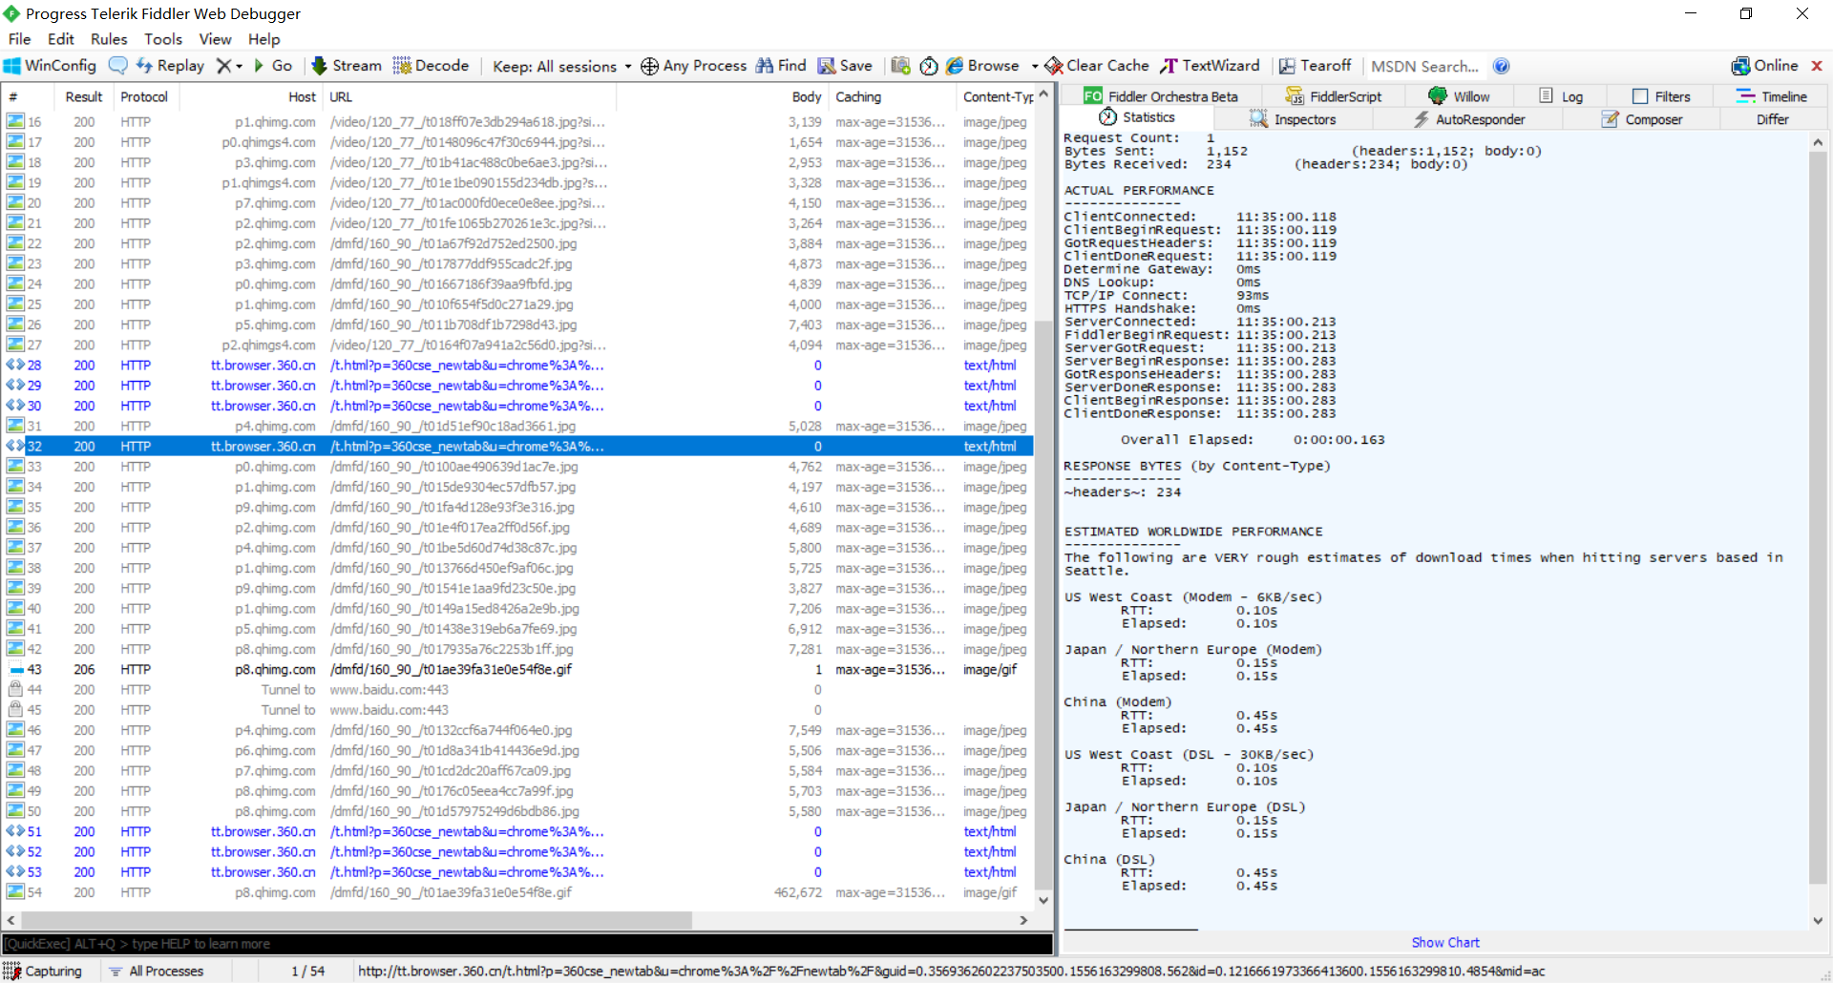Open Find sessions binoculars tool
Viewport: 1833px width, 983px height.
[781, 66]
